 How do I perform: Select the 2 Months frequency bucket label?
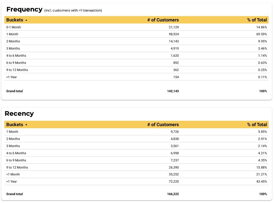13,41
